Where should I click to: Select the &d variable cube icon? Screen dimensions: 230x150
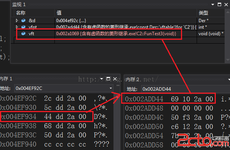tap(23, 21)
